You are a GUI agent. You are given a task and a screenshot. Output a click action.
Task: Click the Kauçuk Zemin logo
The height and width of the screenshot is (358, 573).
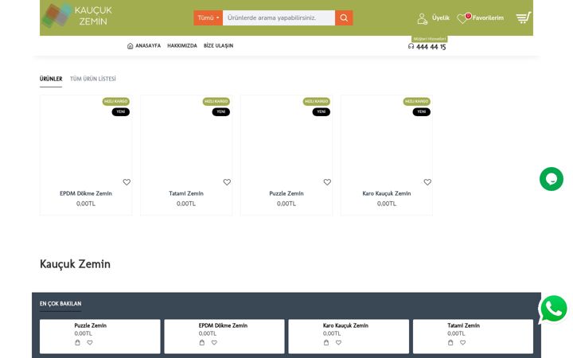pyautogui.click(x=77, y=16)
